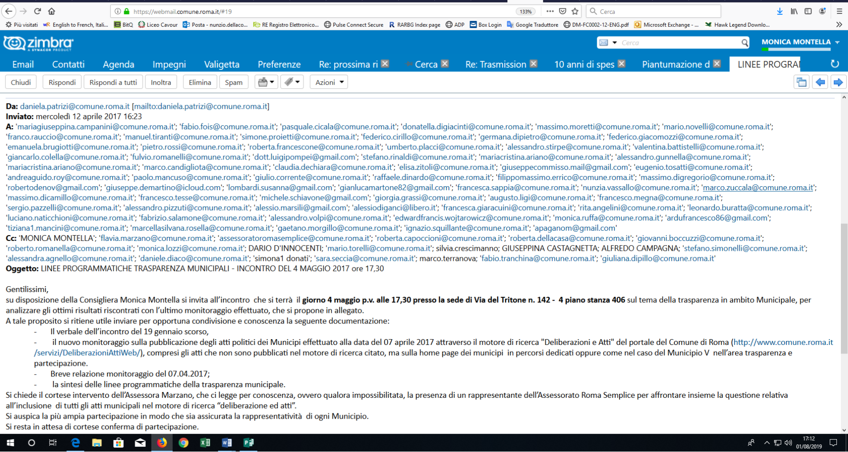848x452 pixels.
Task: Click sender link daniela.patrizi@comune.roma.it
Action: 75,106
